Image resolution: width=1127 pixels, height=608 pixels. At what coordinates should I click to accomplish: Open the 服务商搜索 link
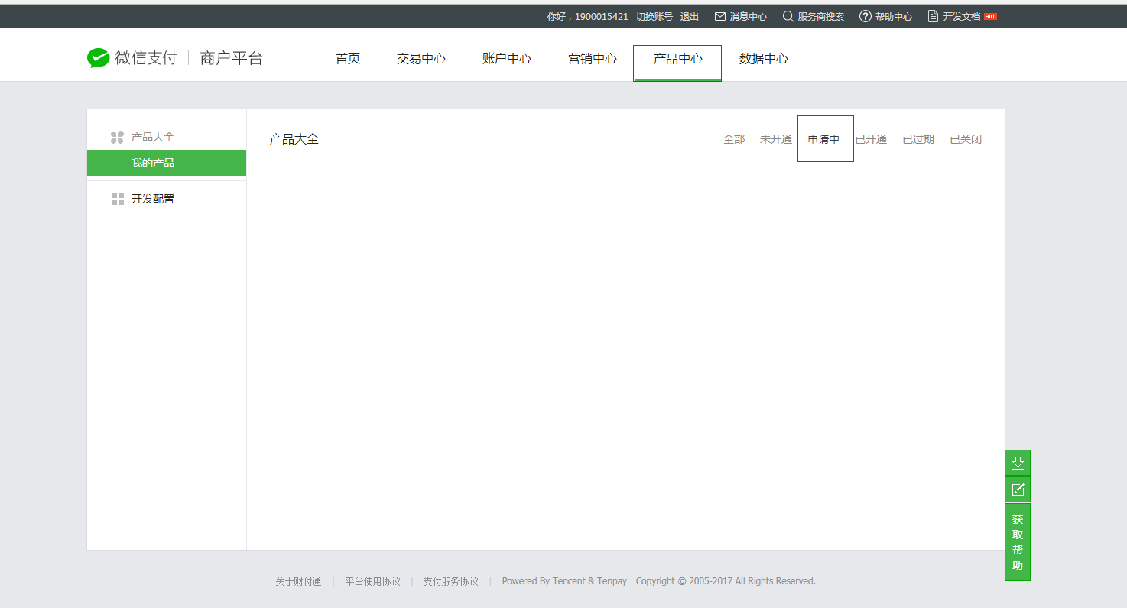(821, 16)
